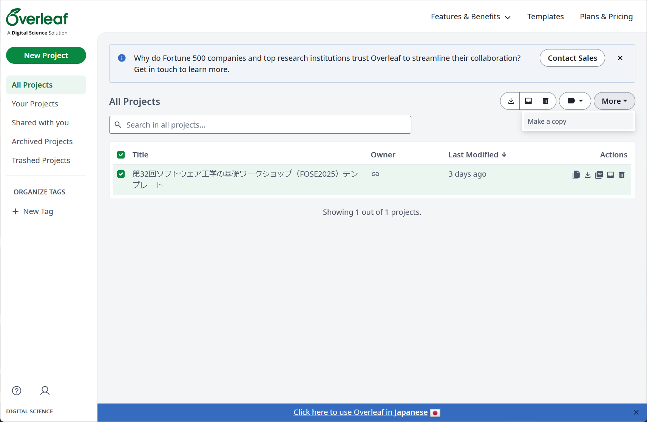Sort by Title column header

(x=141, y=155)
